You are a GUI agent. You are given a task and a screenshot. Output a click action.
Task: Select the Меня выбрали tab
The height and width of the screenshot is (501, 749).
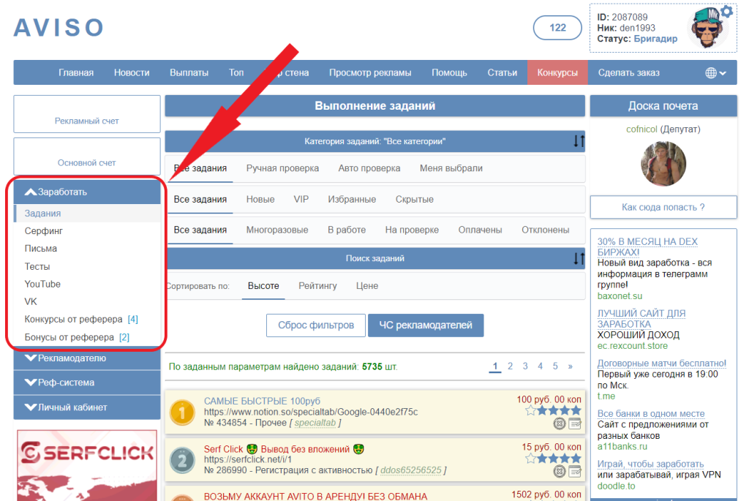point(451,168)
